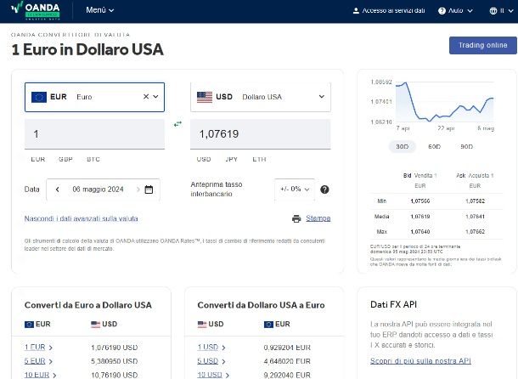
Task: Select the GBP quick currency chip
Action: 65,159
